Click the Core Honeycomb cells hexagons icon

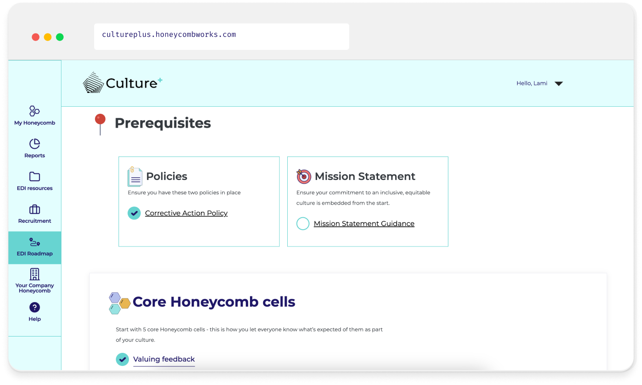(120, 303)
